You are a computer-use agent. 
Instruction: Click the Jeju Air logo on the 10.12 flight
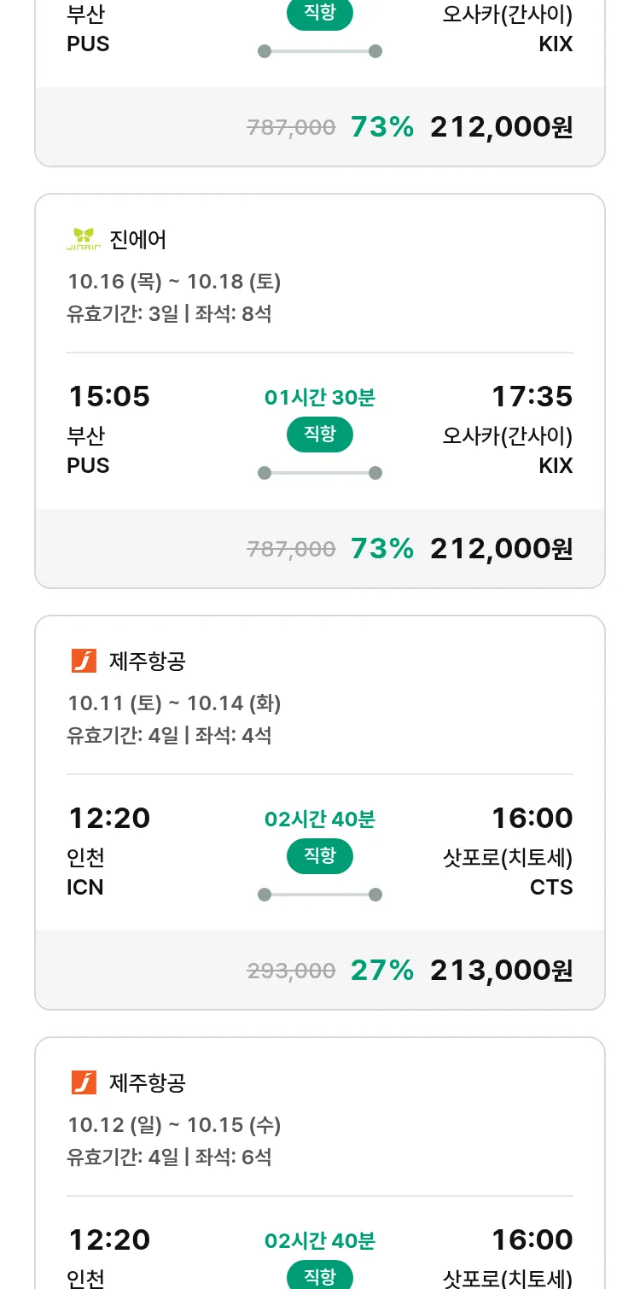(84, 1082)
